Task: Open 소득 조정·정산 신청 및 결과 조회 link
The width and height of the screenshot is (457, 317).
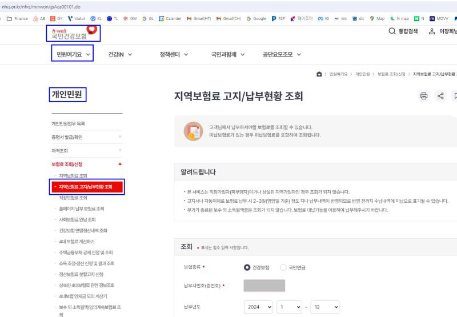Action: [87, 263]
